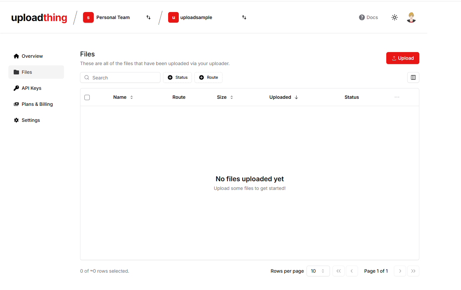Go to the previous page
Image resolution: width=461 pixels, height=290 pixels.
coord(352,271)
